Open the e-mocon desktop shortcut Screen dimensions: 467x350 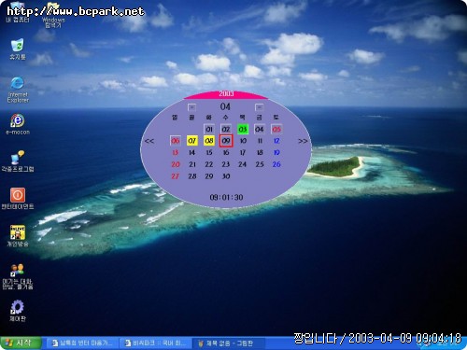coord(18,124)
